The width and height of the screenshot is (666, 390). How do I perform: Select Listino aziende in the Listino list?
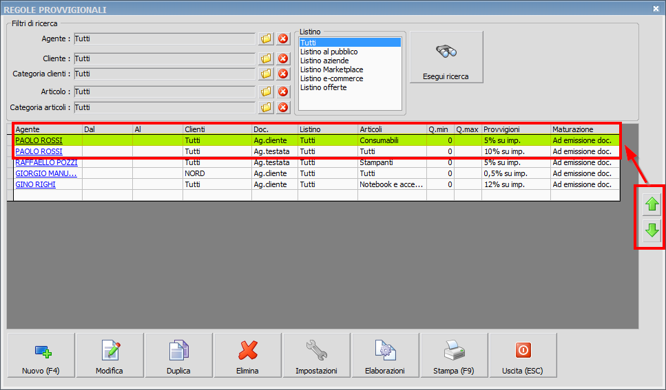(x=324, y=61)
